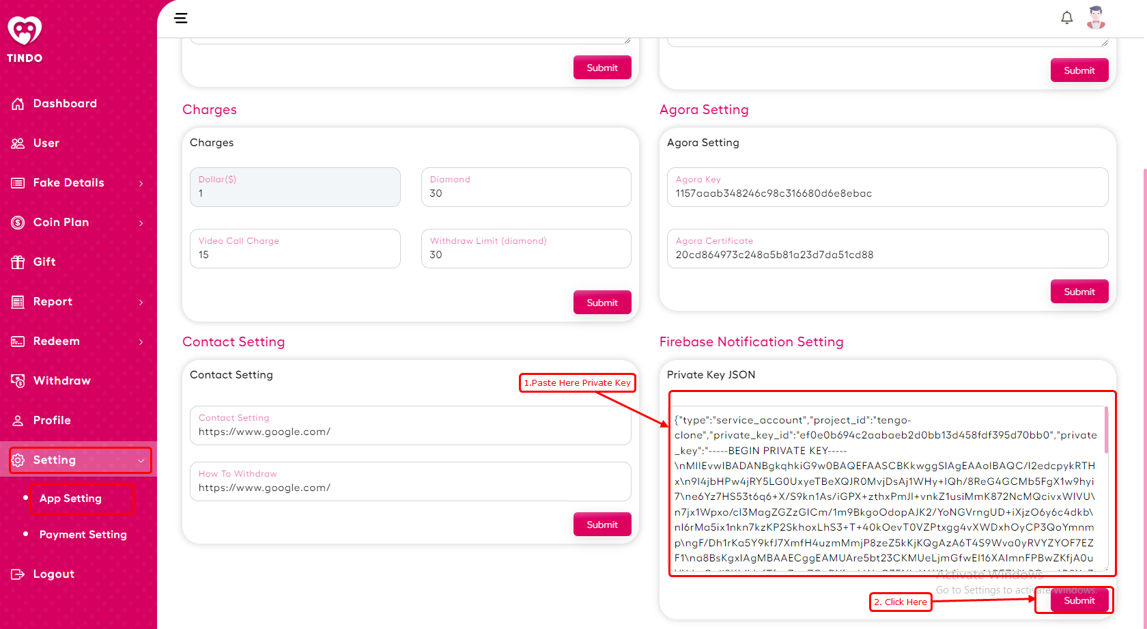Select App Setting in the sidebar

70,499
